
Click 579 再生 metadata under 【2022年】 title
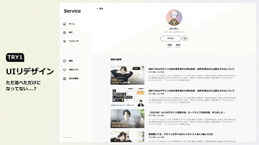click(156, 116)
